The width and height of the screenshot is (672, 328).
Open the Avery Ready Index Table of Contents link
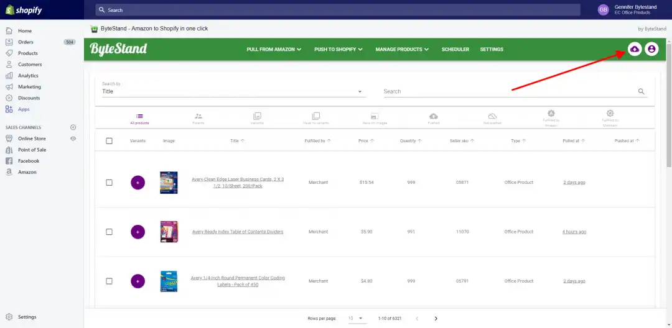click(238, 232)
